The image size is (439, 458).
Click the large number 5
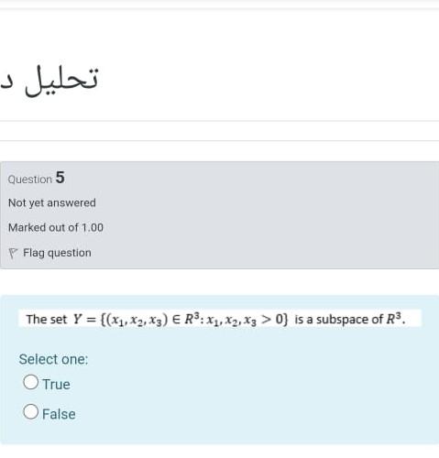pos(60,178)
